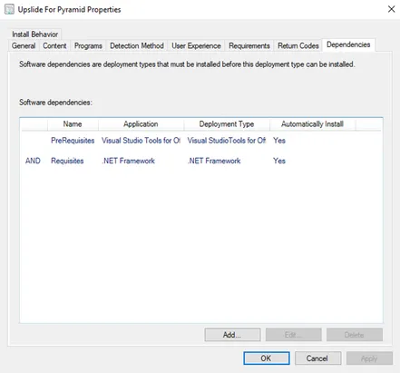Select the Content tab
This screenshot has width=400, height=373.
[54, 45]
